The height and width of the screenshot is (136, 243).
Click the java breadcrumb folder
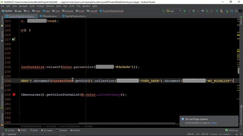46,11
